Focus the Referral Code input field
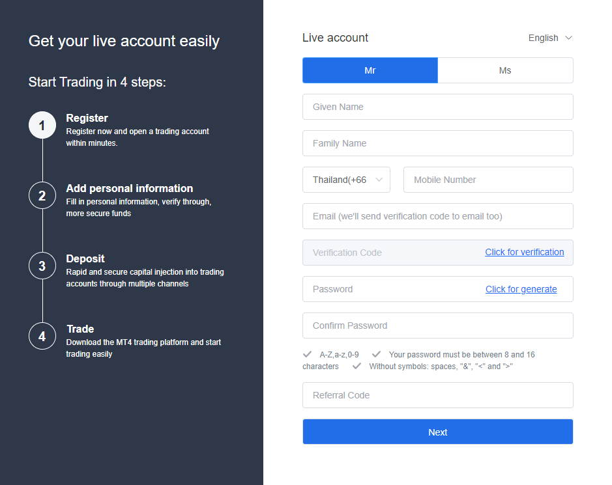612x485 pixels. pos(437,395)
